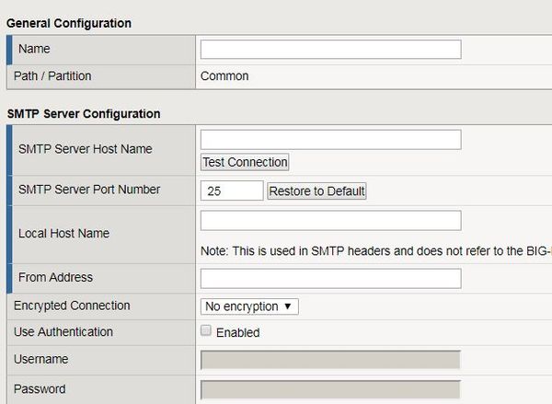Click the Path / Partition label
The height and width of the screenshot is (404, 552).
[52, 75]
